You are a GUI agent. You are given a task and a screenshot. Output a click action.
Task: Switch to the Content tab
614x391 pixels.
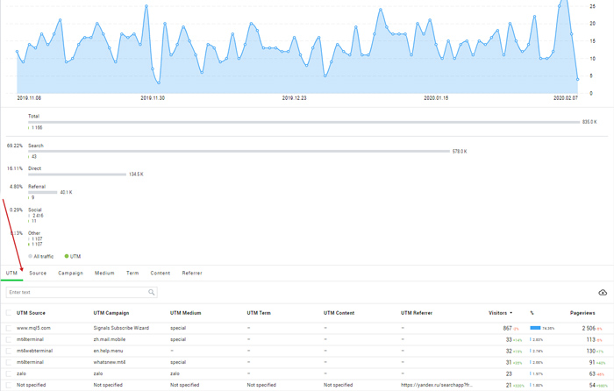click(161, 273)
